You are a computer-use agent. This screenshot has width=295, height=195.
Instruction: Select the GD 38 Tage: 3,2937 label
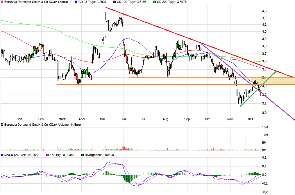(x=92, y=2)
